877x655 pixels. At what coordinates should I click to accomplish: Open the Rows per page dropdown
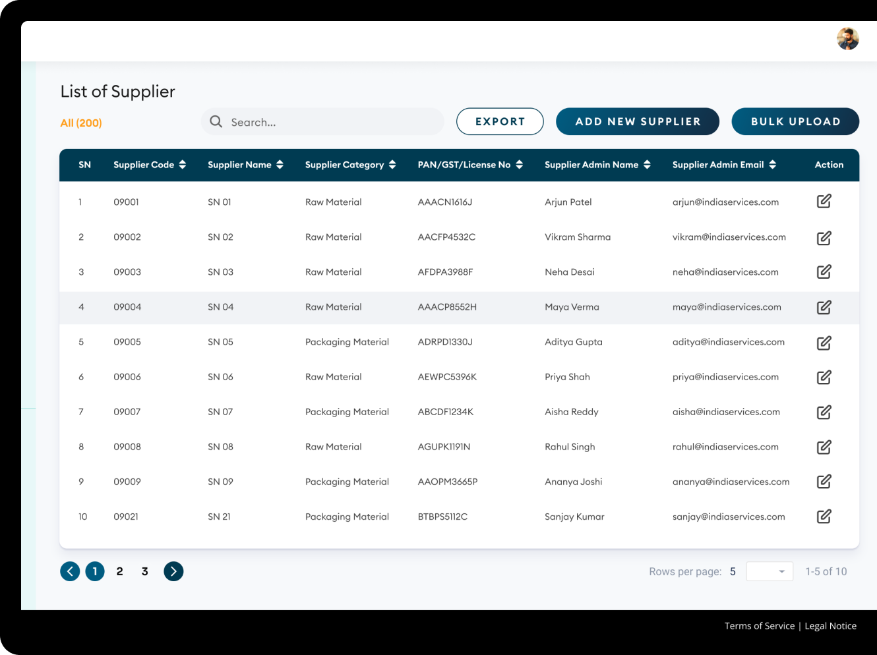769,571
